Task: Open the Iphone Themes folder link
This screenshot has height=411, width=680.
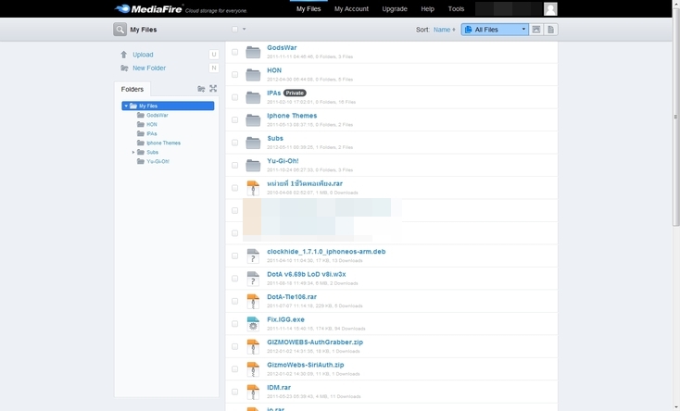Action: pyautogui.click(x=292, y=116)
